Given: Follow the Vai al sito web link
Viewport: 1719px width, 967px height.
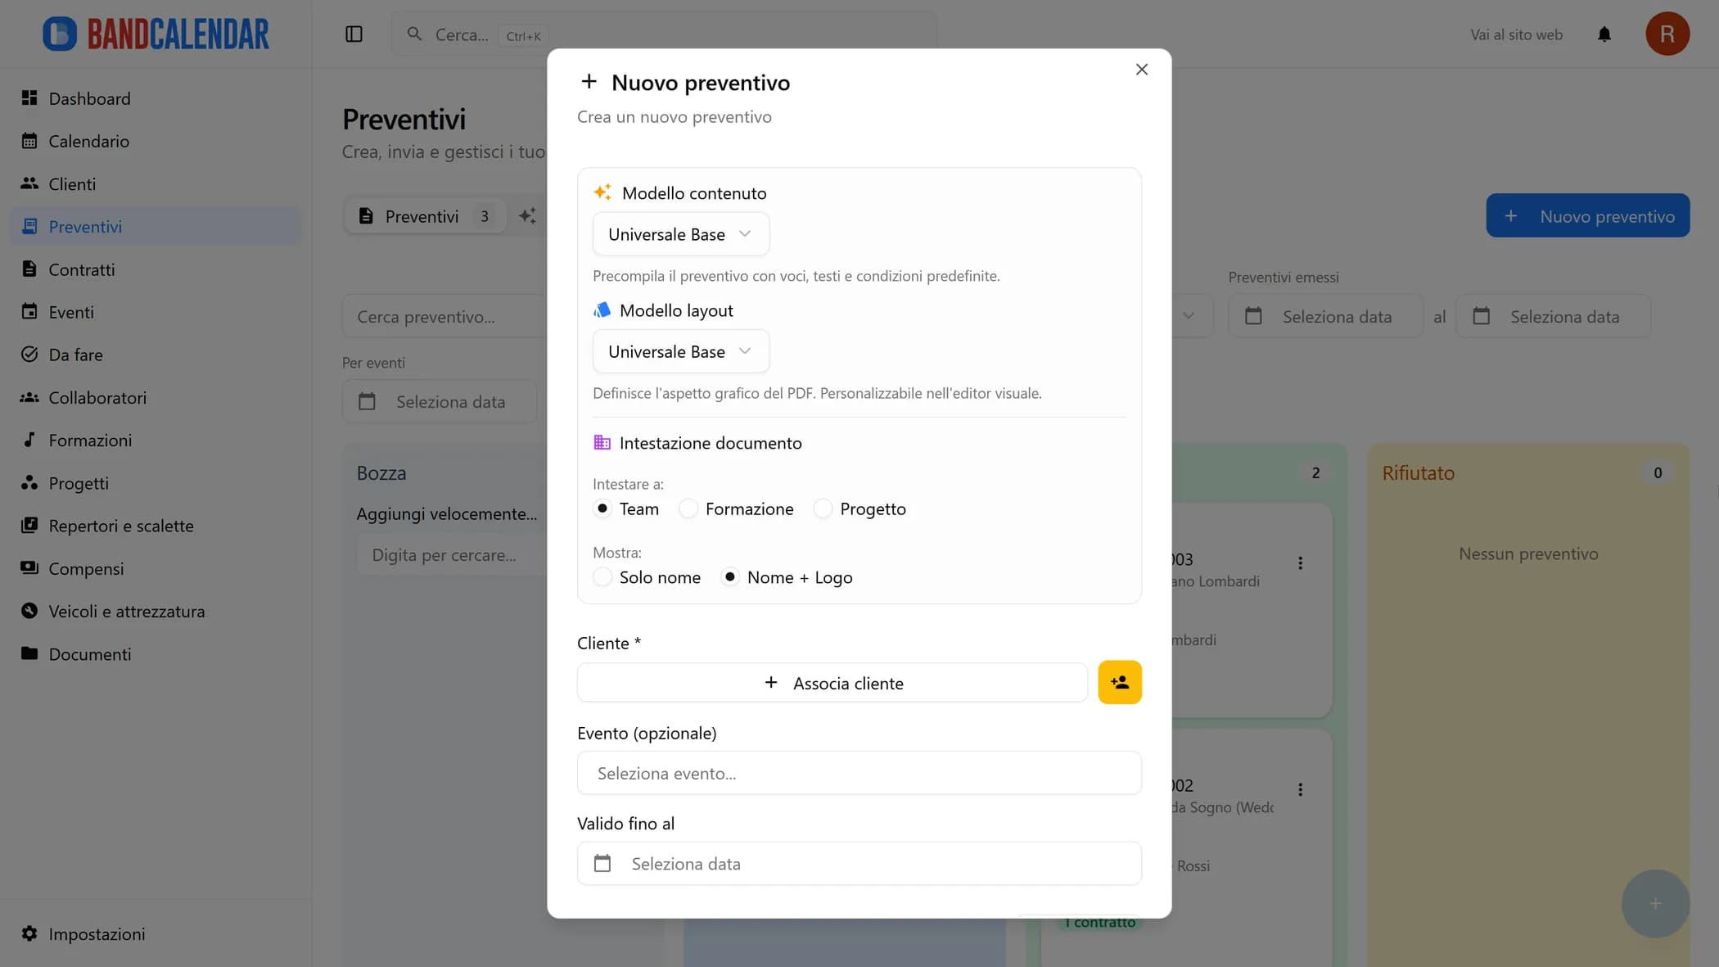Looking at the screenshot, I should pos(1516,34).
